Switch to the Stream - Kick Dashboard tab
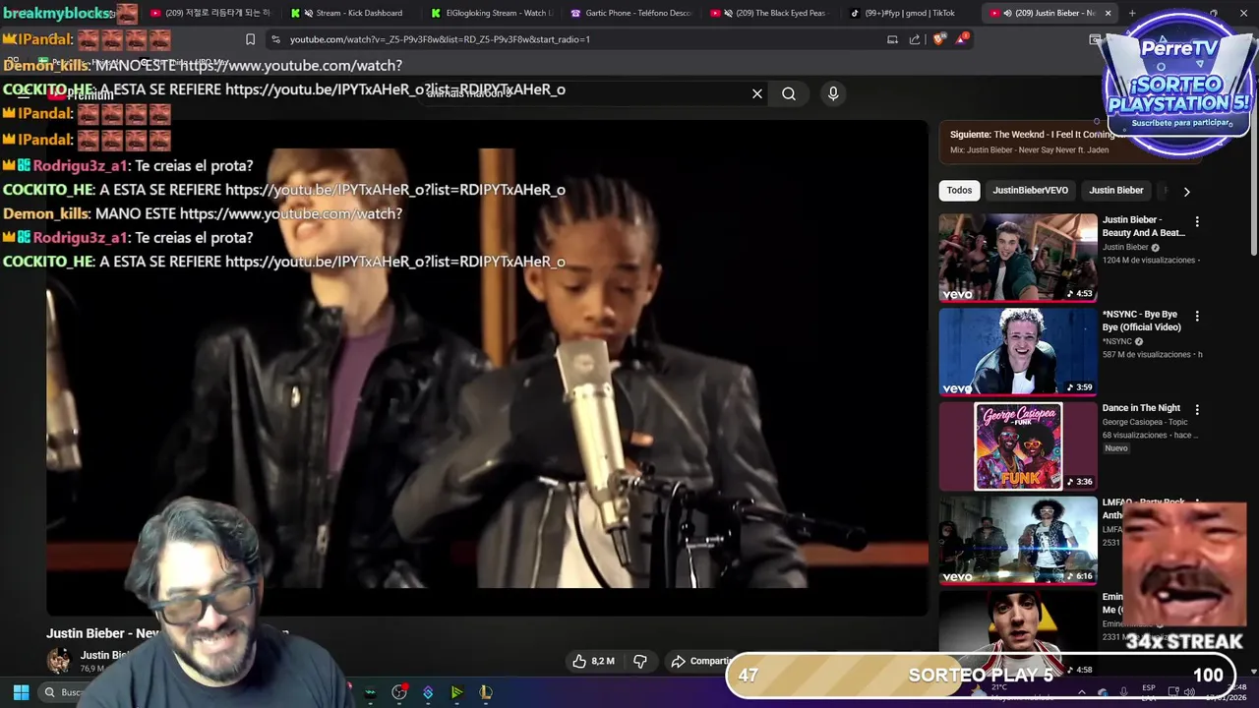1259x708 pixels. point(350,13)
